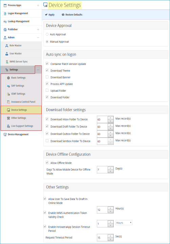This screenshot has height=244, width=170.
Task: Click the Other Settings sliders icon
Action: tap(8, 118)
